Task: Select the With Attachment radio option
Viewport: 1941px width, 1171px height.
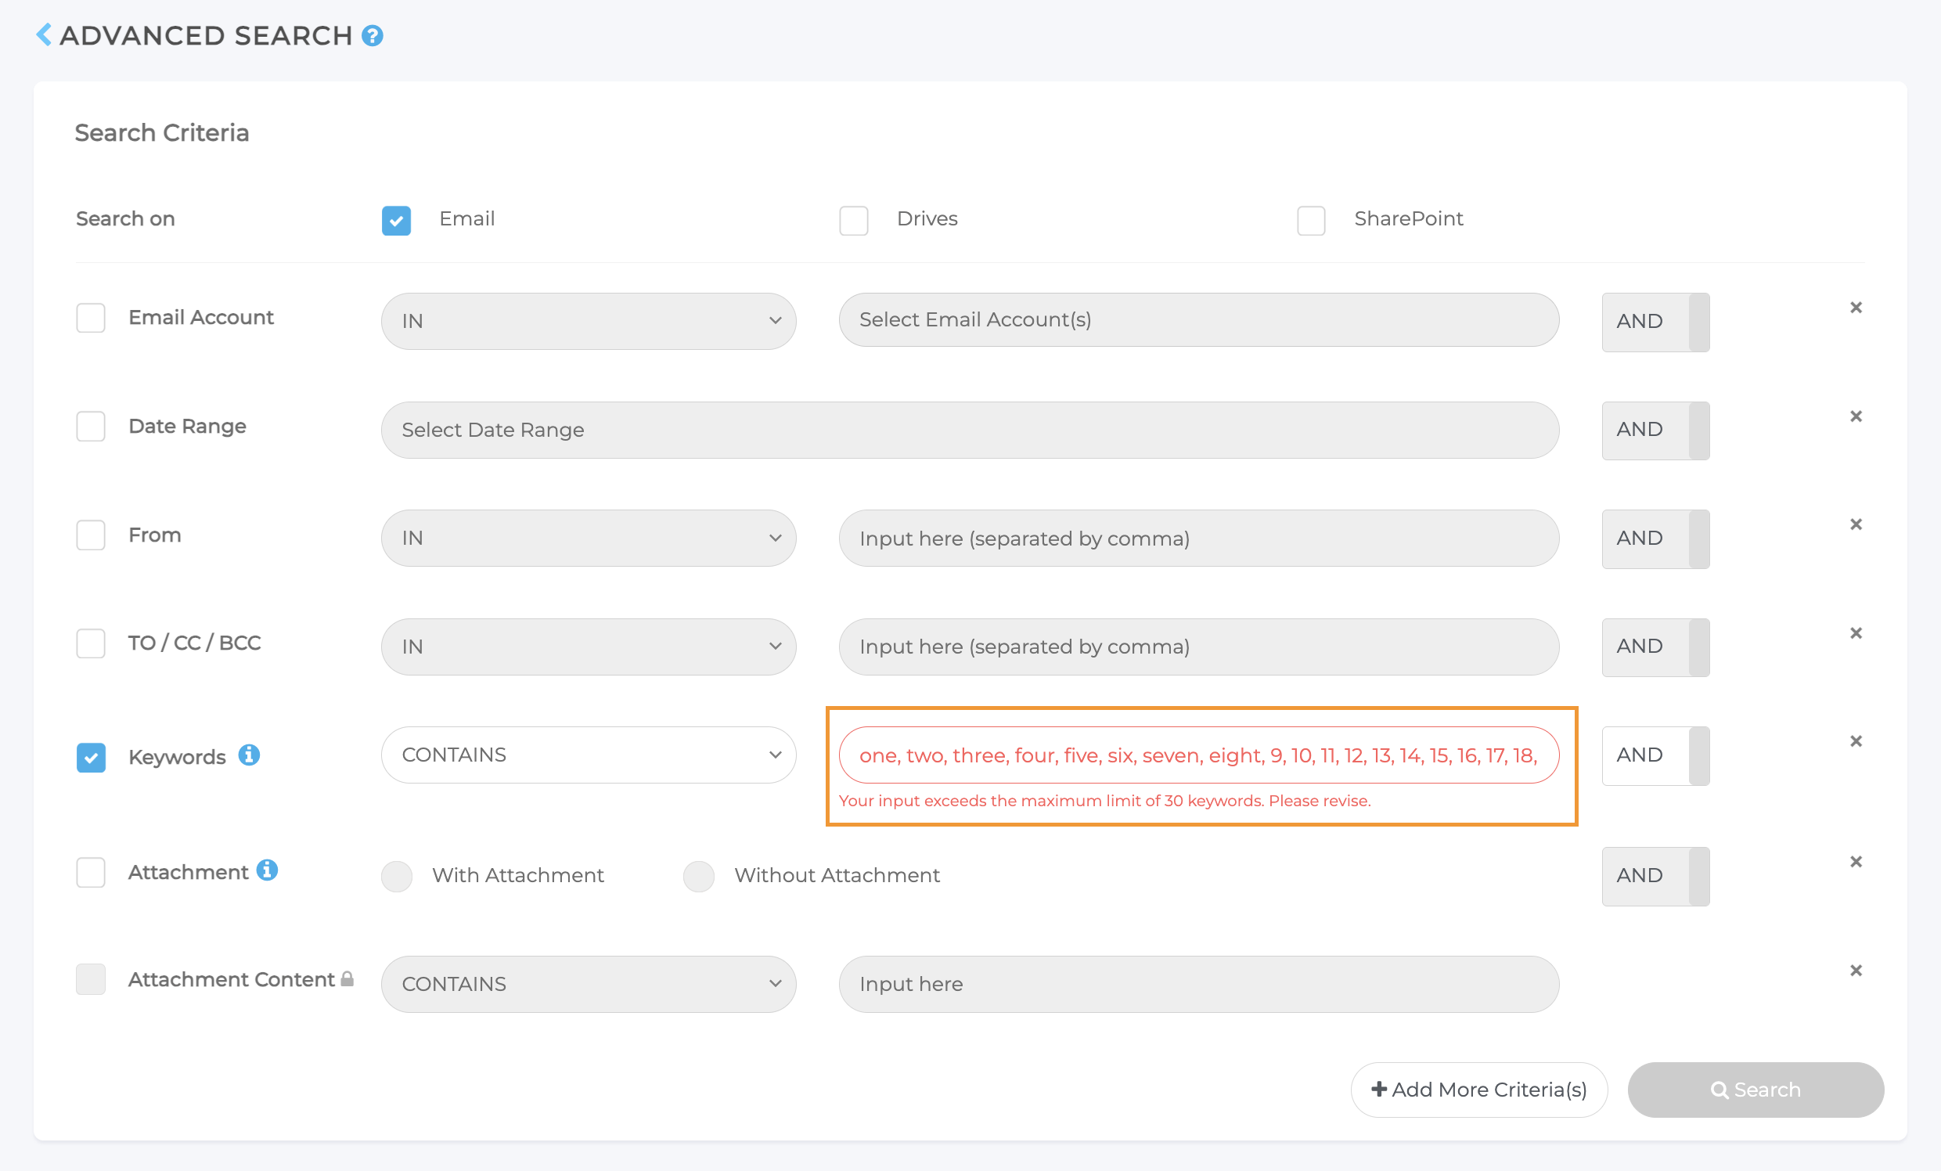Action: (x=396, y=875)
